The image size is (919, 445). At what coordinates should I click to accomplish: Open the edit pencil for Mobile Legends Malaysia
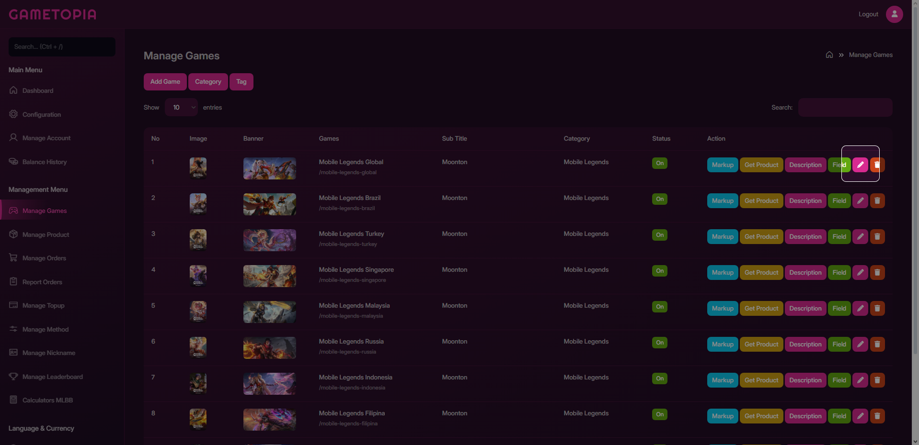pyautogui.click(x=860, y=308)
